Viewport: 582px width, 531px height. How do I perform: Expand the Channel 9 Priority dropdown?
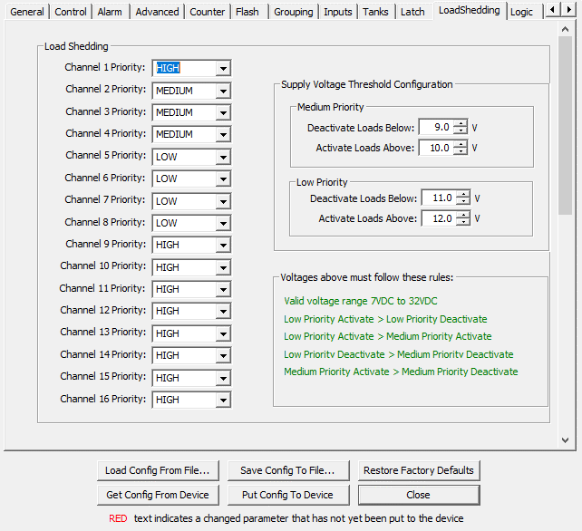click(223, 245)
